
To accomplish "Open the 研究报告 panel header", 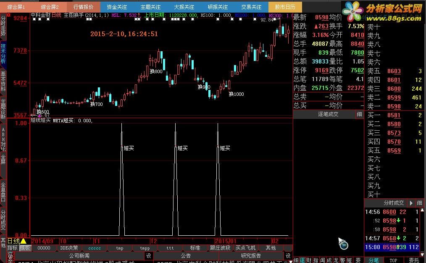I will tap(251, 256).
